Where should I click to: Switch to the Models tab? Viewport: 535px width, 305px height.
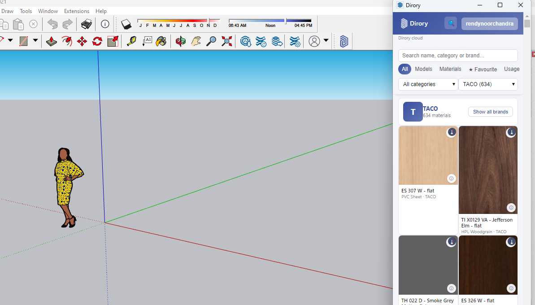click(x=423, y=69)
